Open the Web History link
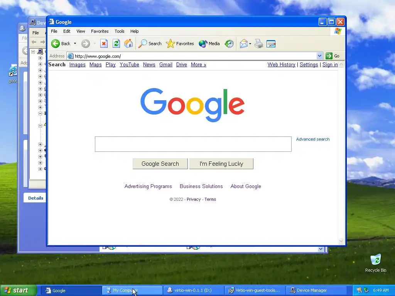 click(281, 65)
